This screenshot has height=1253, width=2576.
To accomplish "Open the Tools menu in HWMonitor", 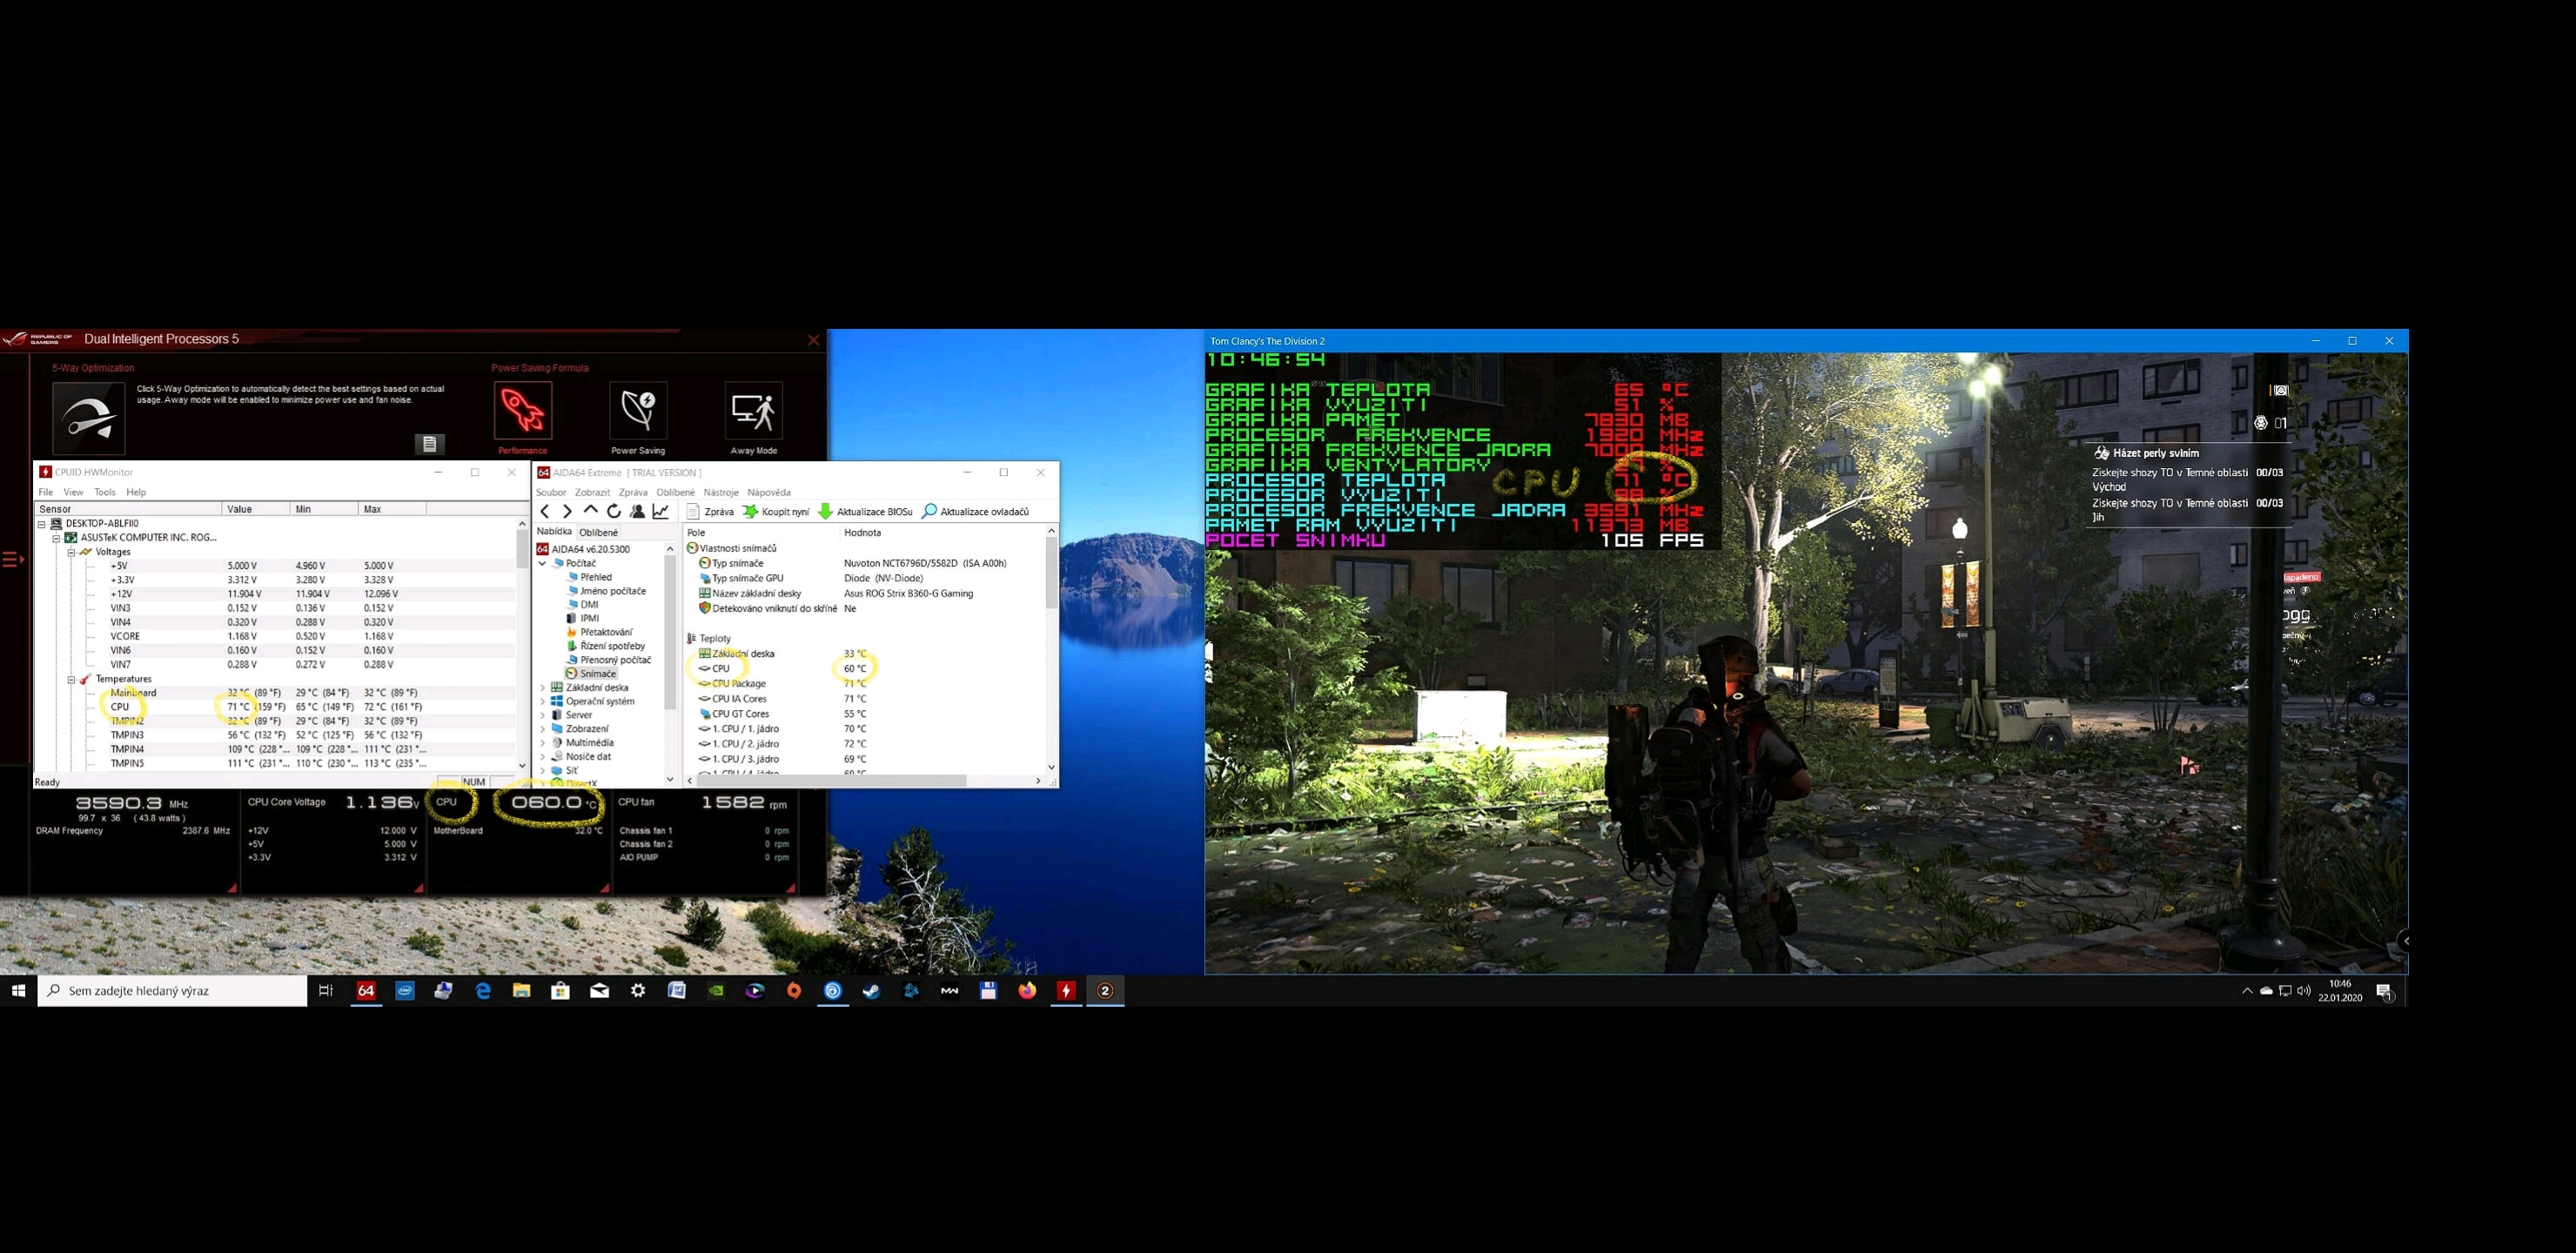I will pyautogui.click(x=105, y=492).
